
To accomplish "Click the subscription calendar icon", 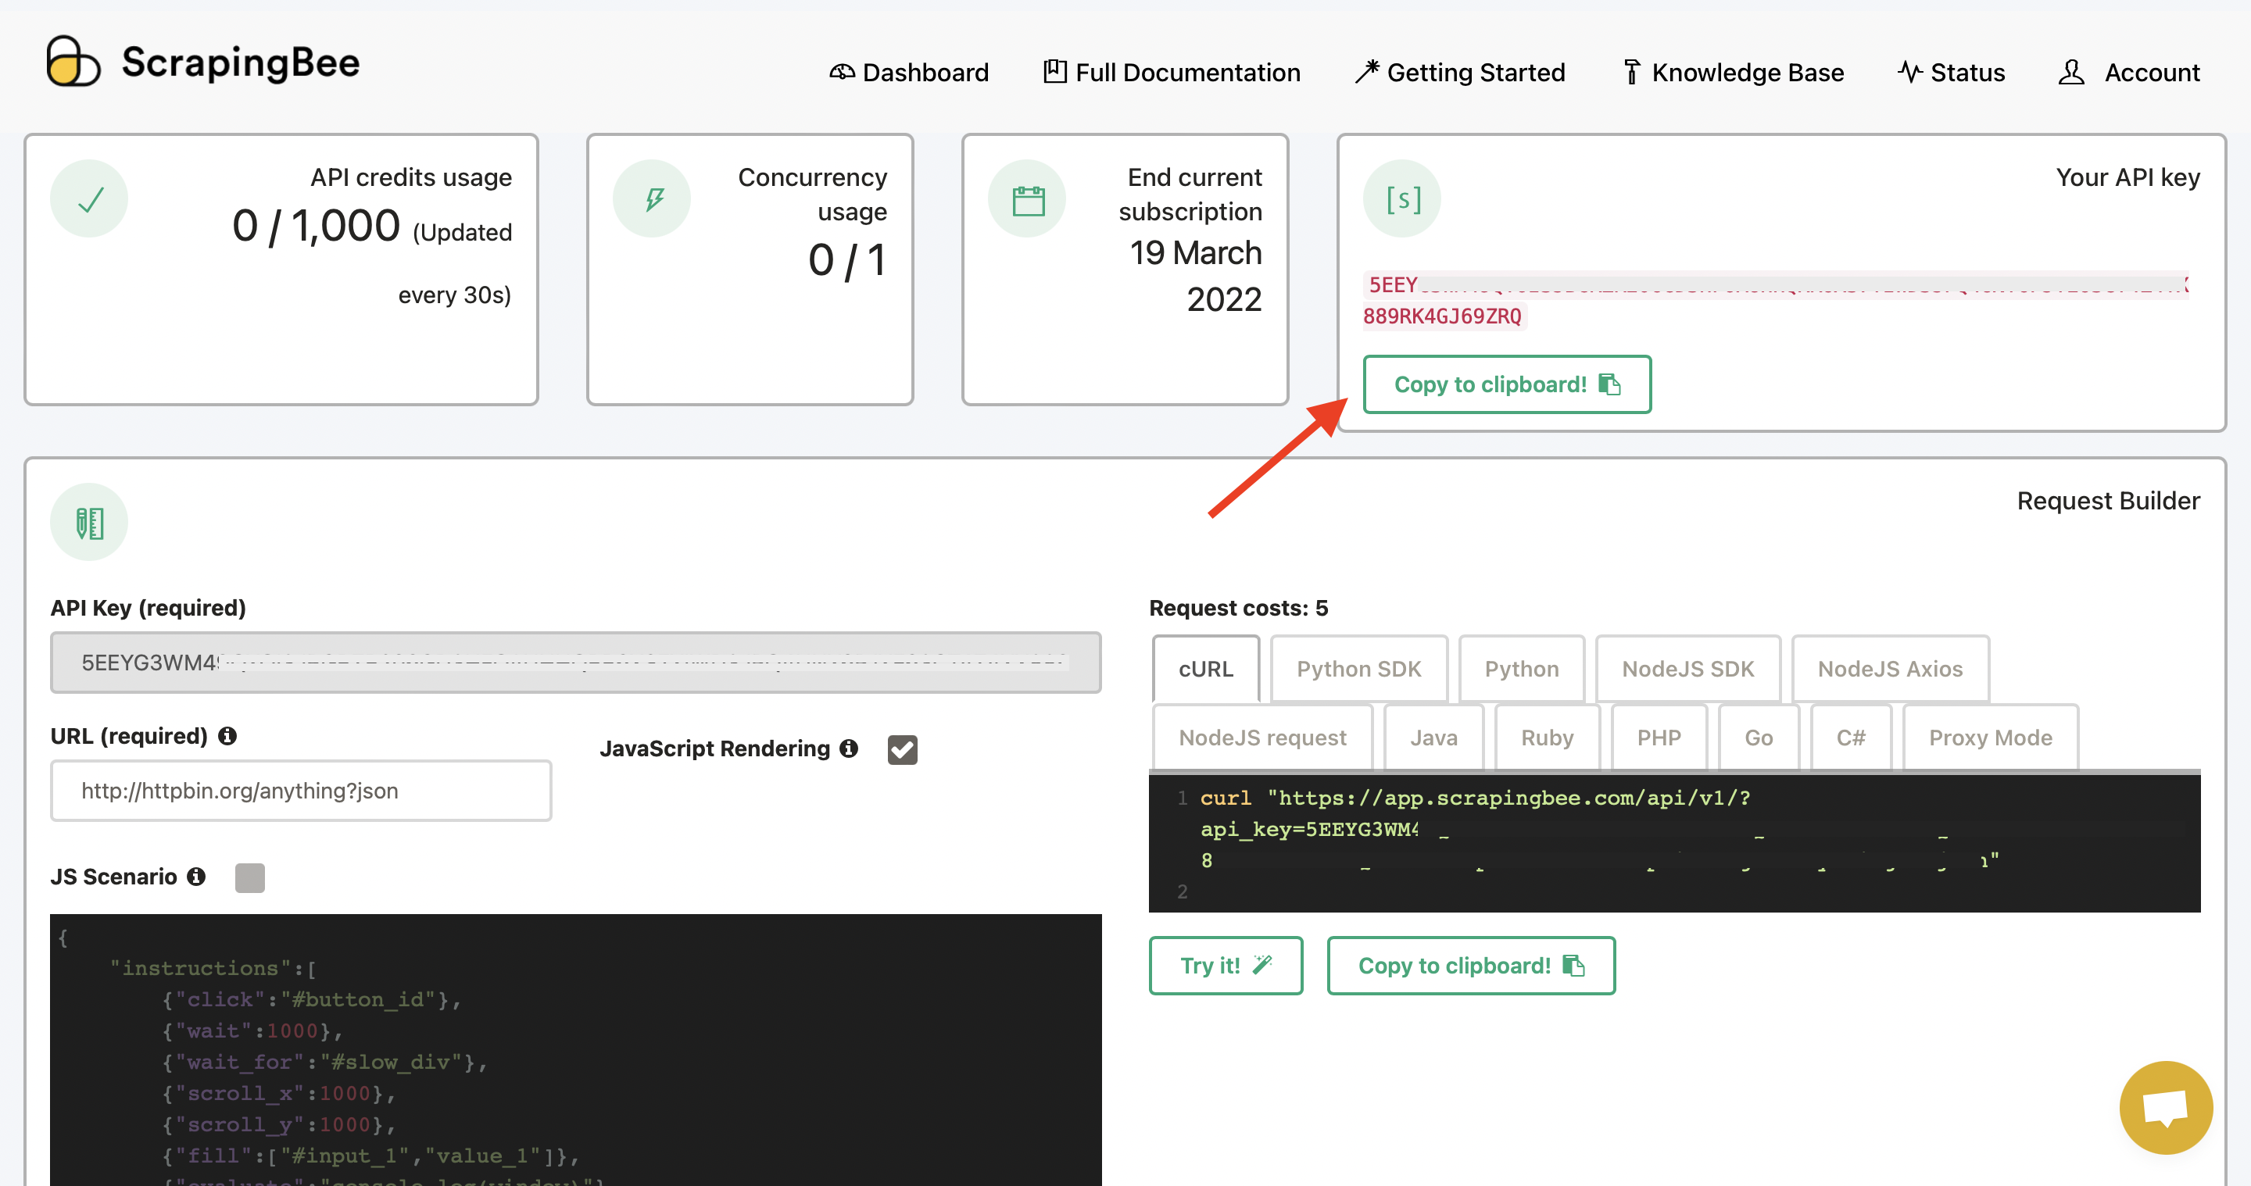I will 1027,199.
